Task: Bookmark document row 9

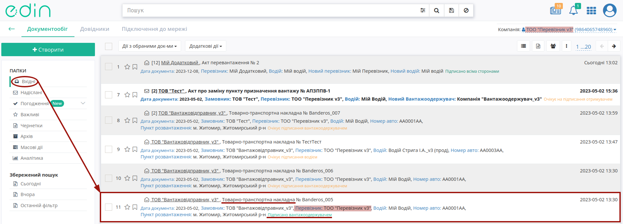Action: 135,149
